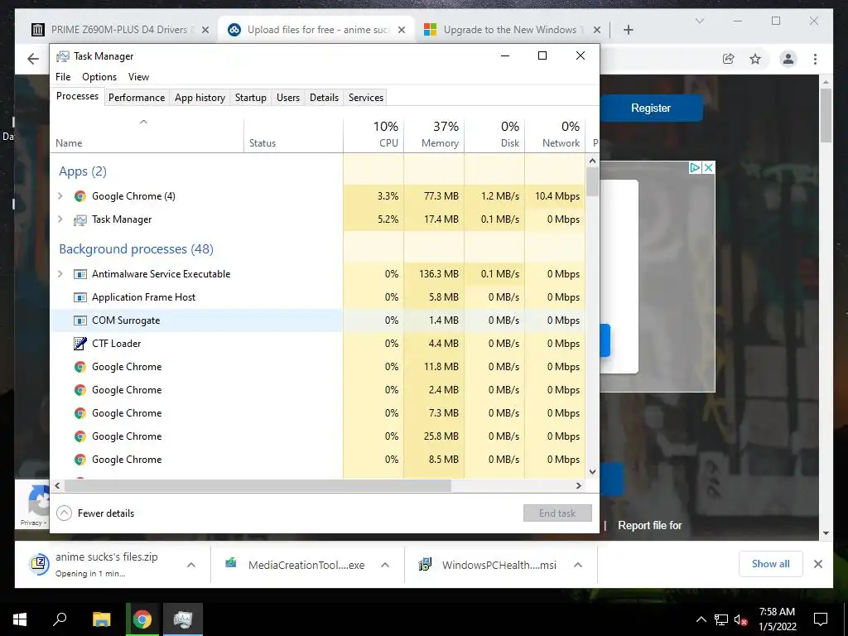Click Chrome icon of 11.8 MB process
Image resolution: width=848 pixels, height=636 pixels.
click(80, 367)
